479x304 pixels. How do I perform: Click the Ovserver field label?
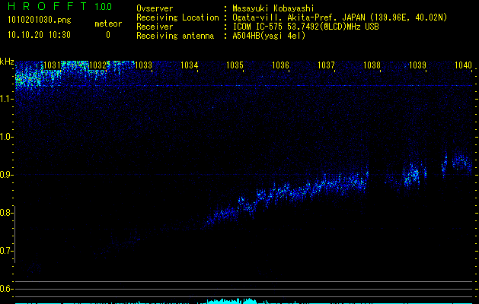[x=155, y=8]
